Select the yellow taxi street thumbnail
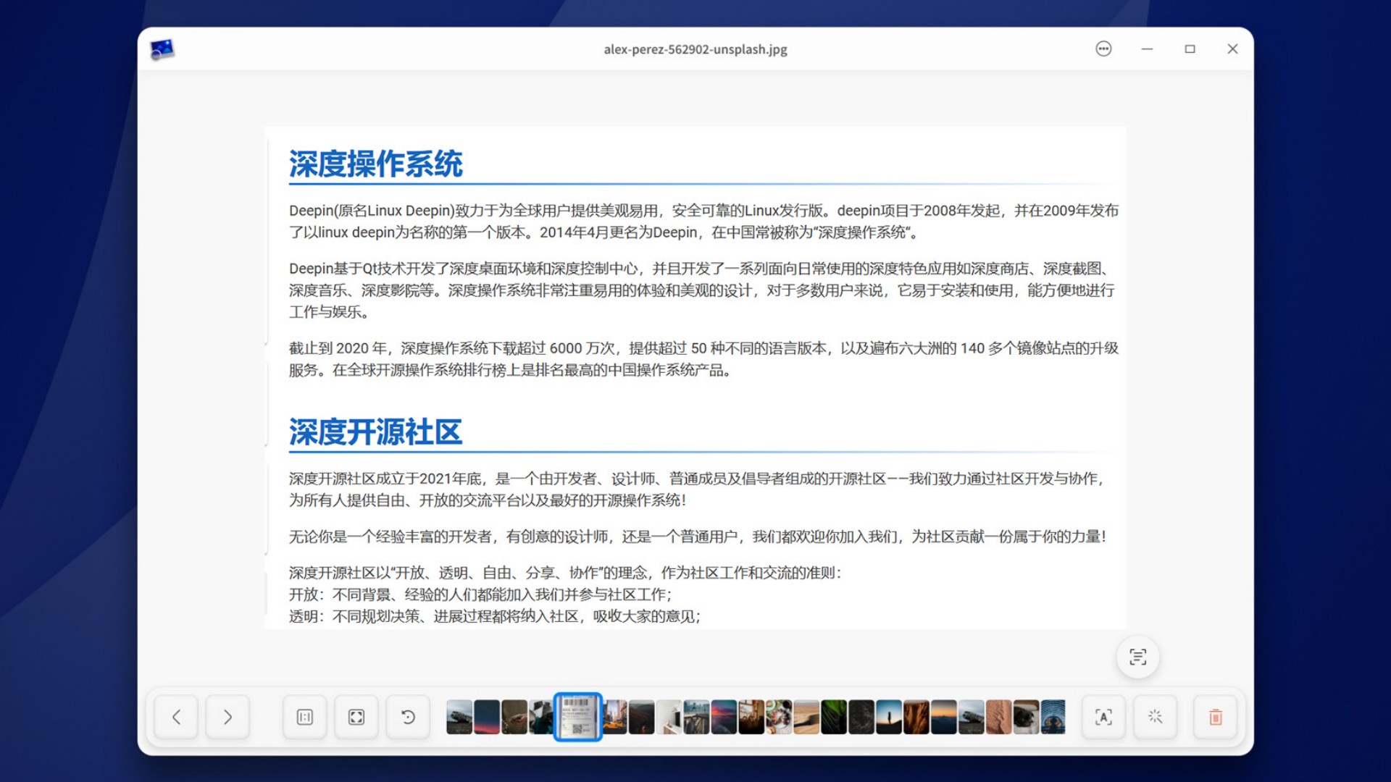 [x=615, y=717]
